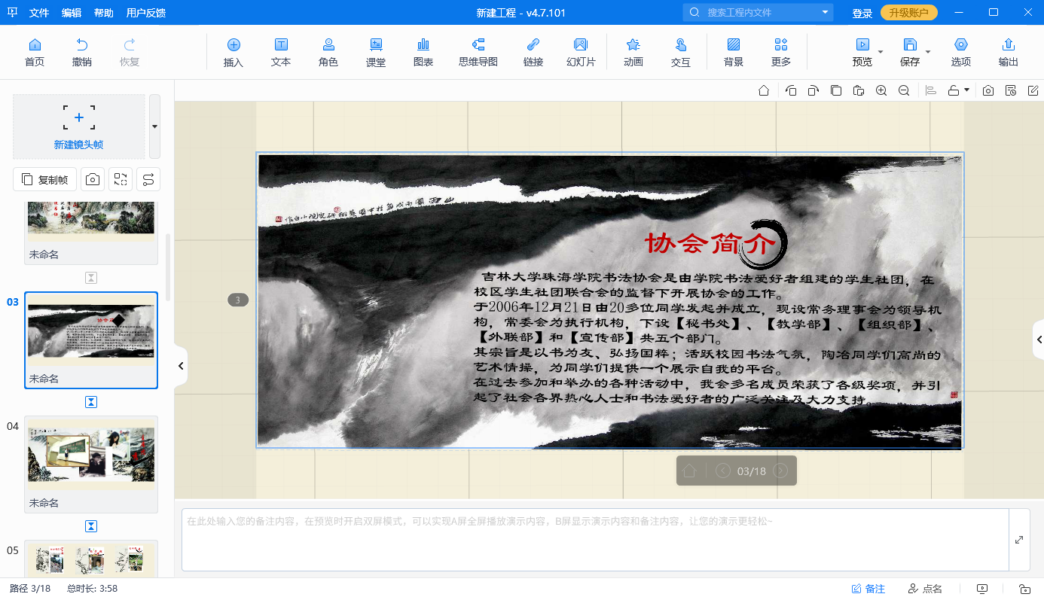Click the frame-fit icon beside camera button
The width and height of the screenshot is (1044, 597).
pyautogui.click(x=121, y=179)
